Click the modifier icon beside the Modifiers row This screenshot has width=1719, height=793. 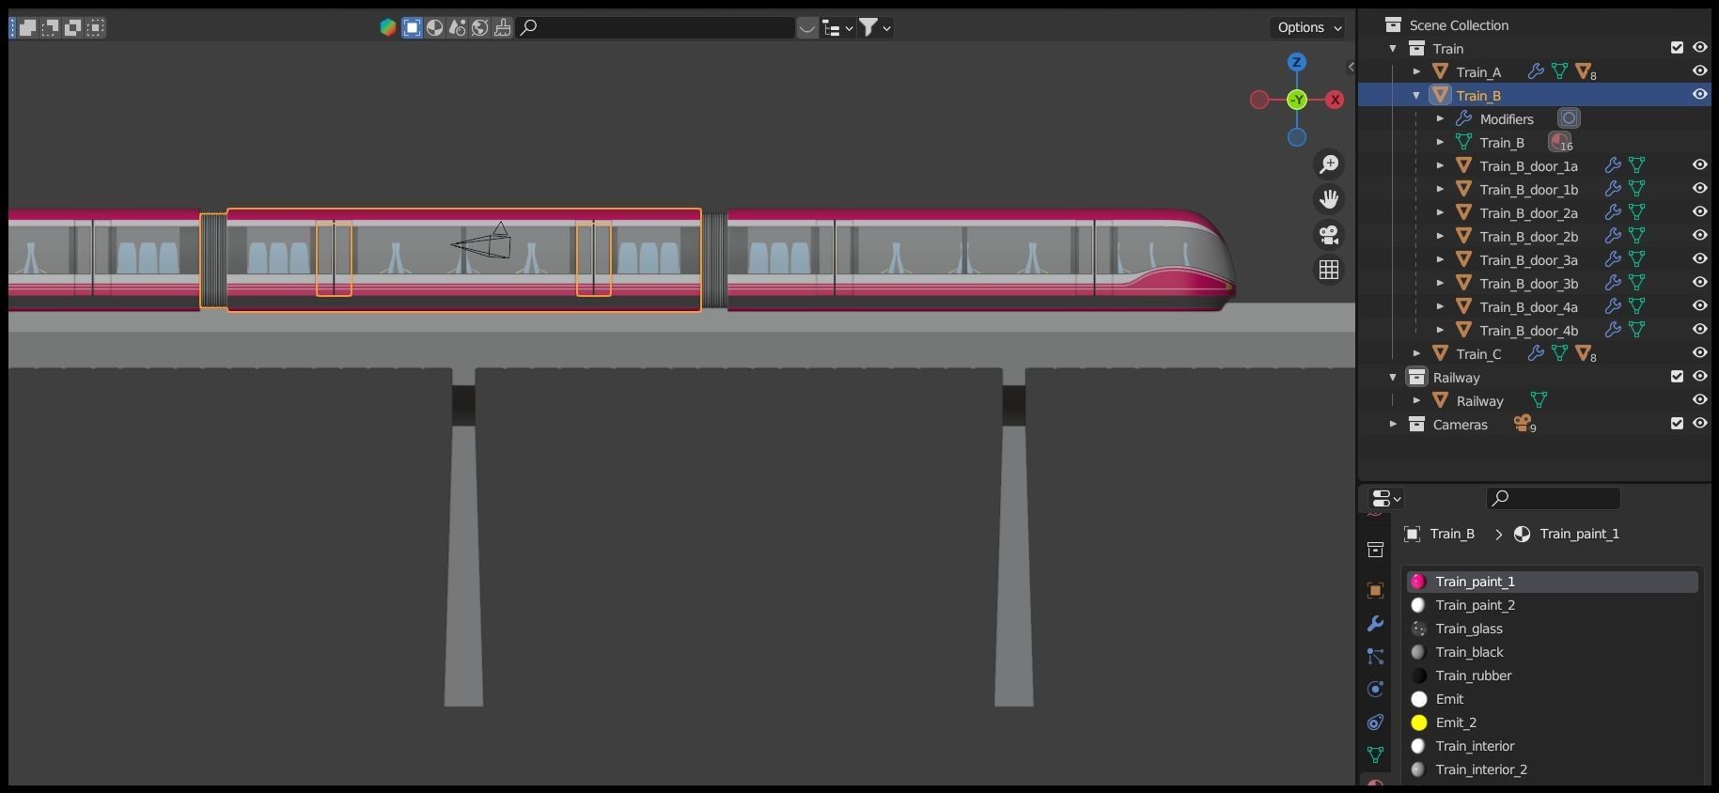(1569, 118)
